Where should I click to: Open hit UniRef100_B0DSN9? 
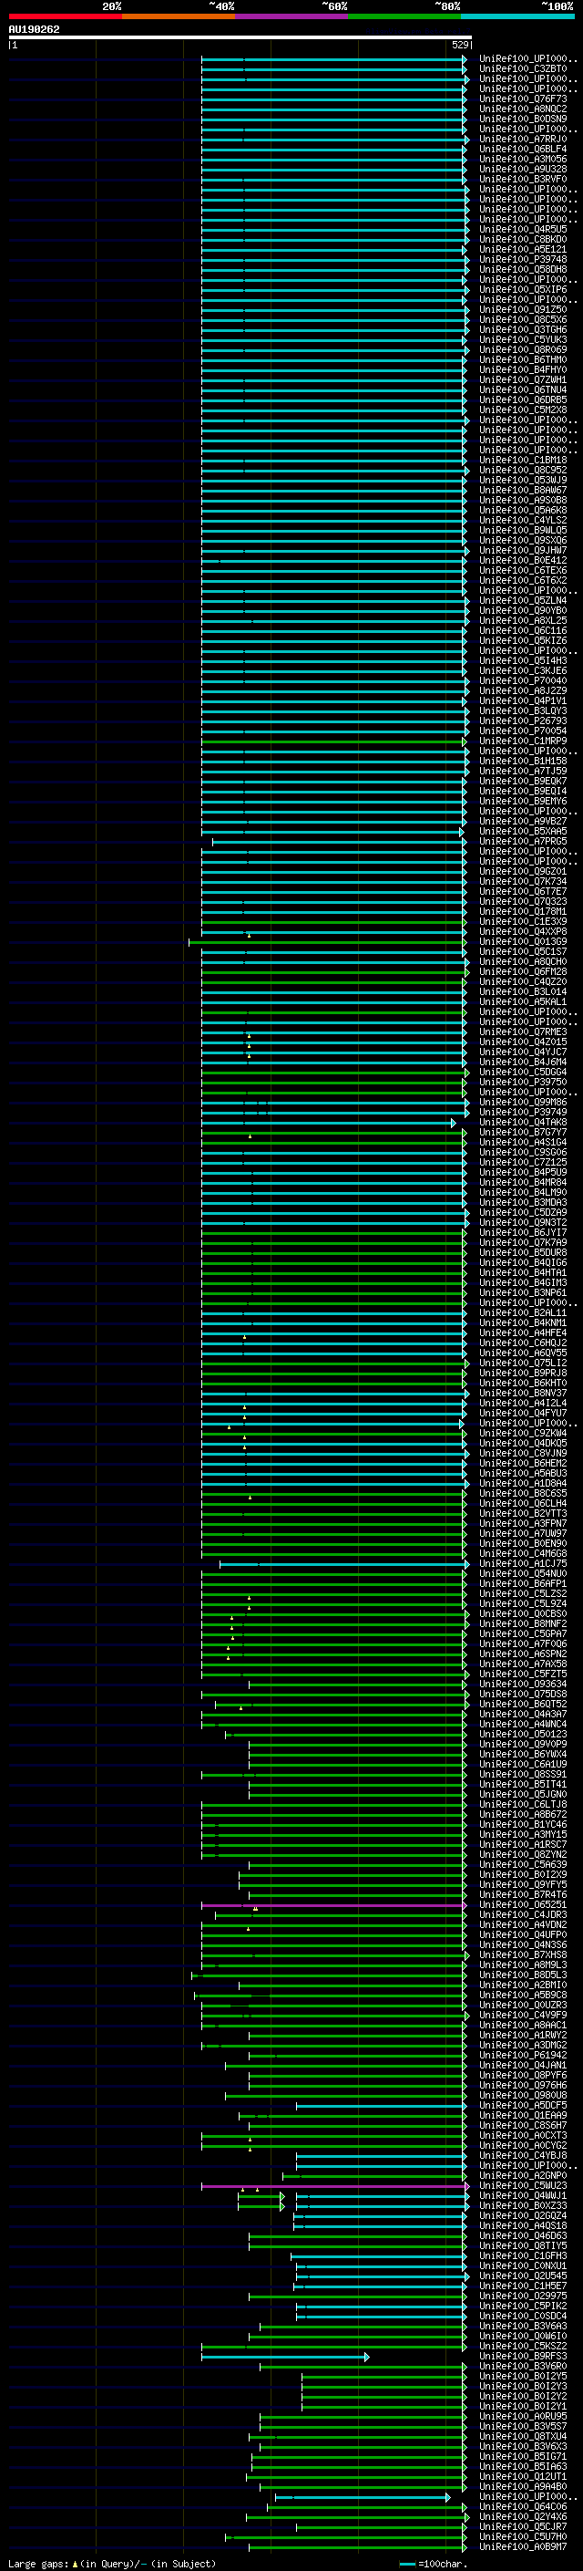click(x=523, y=119)
